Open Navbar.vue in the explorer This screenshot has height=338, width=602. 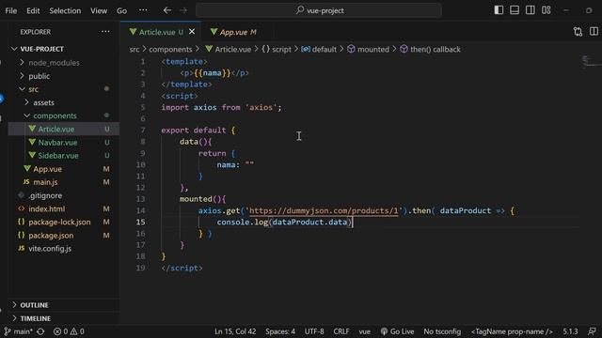(63, 143)
